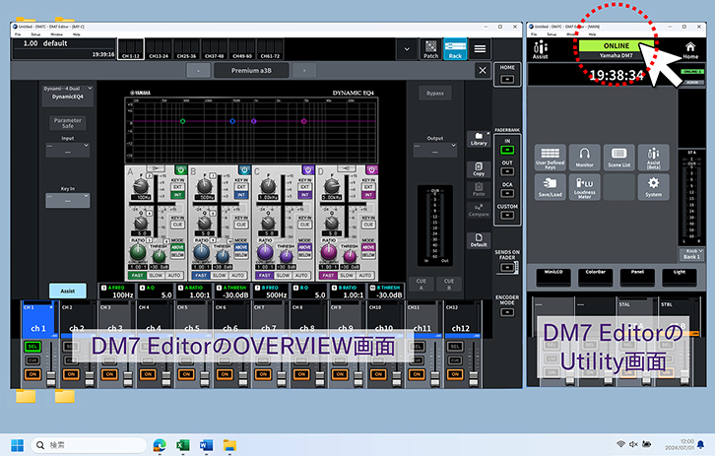
Task: Open the Patch screen icon
Action: (430, 48)
